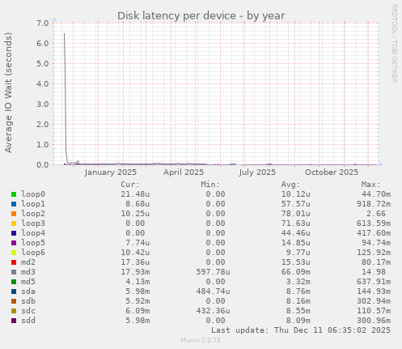Click the 'July 2025' axis label
The image size is (402, 349).
pos(257,172)
